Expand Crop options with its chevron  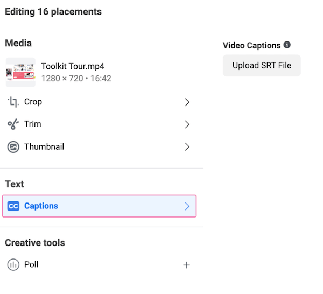click(x=187, y=102)
